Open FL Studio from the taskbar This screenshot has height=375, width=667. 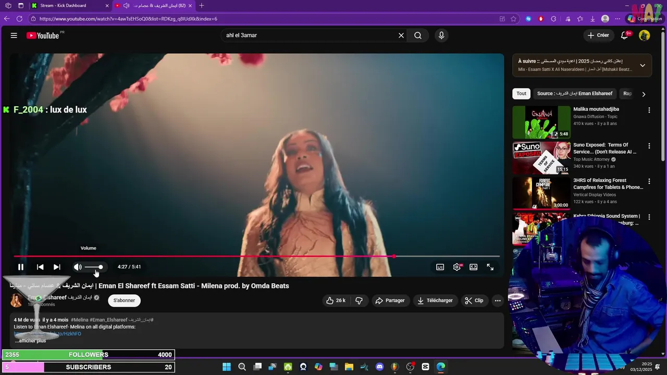394,367
